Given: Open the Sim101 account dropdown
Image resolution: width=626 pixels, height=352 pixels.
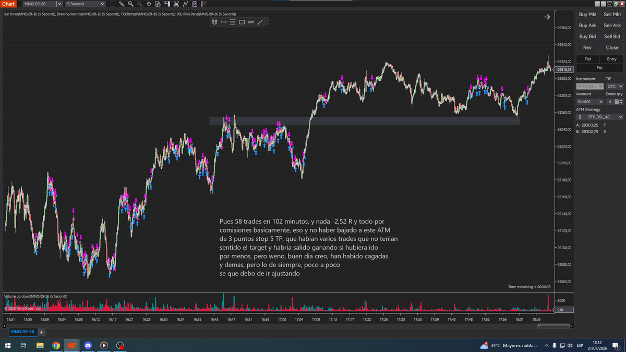Looking at the screenshot, I should 590,102.
